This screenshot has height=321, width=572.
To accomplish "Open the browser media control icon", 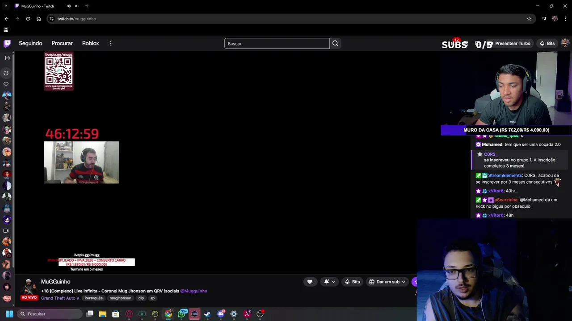I will [x=544, y=19].
